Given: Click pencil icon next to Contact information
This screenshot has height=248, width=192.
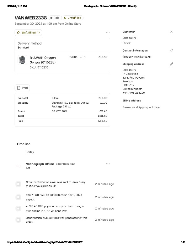Looking at the screenshot, I should coord(171,50).
